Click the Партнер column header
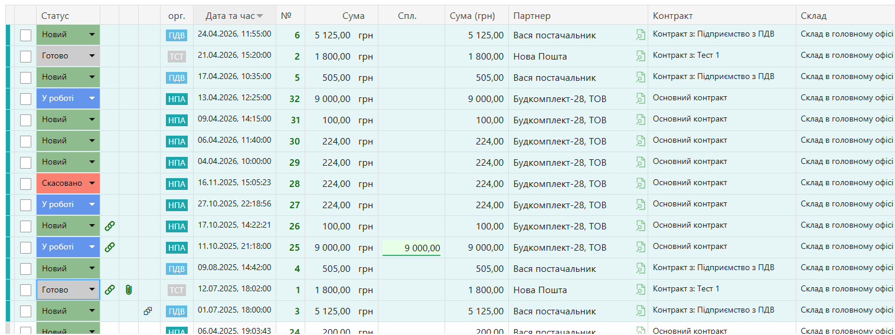 [578, 16]
